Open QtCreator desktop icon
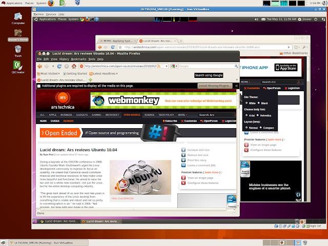The image size is (328, 246). click(18, 67)
